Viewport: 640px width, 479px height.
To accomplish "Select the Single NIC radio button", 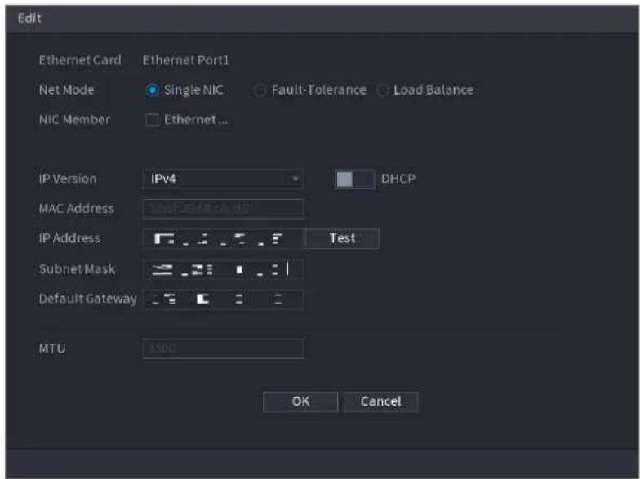I will coord(152,90).
